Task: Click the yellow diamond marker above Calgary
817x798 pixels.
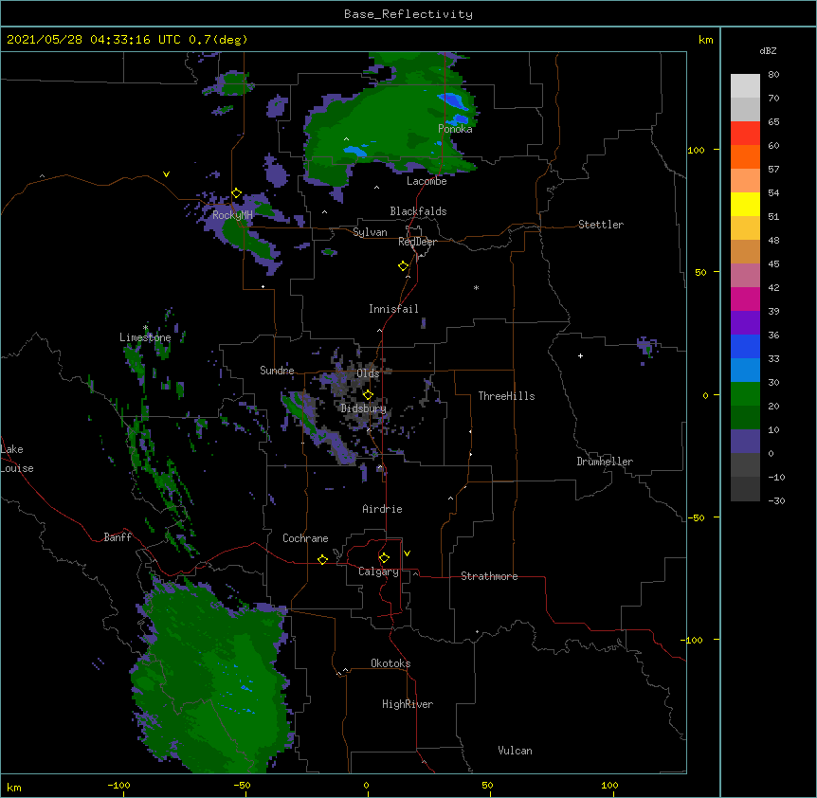Action: (384, 558)
